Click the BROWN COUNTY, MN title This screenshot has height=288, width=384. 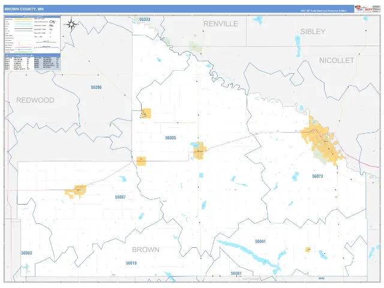tap(24, 9)
